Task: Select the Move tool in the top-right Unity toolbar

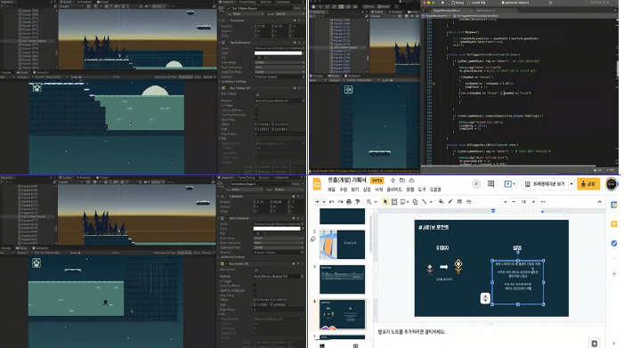Action: pyautogui.click(x=320, y=7)
